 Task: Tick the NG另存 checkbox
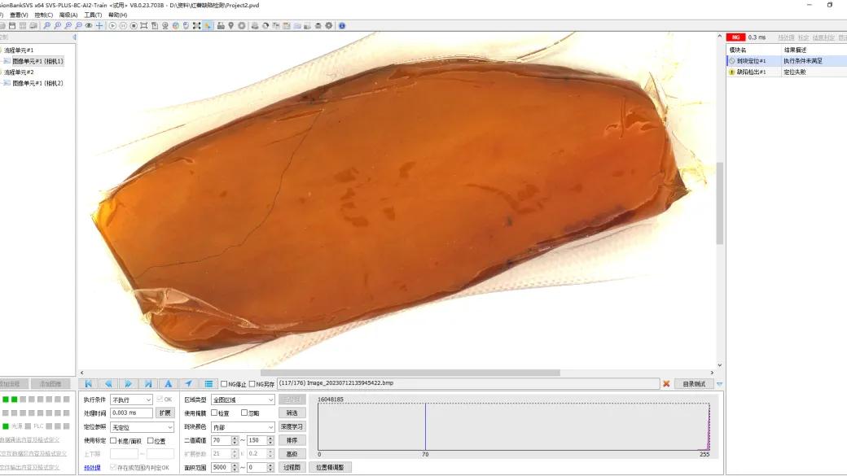point(252,384)
